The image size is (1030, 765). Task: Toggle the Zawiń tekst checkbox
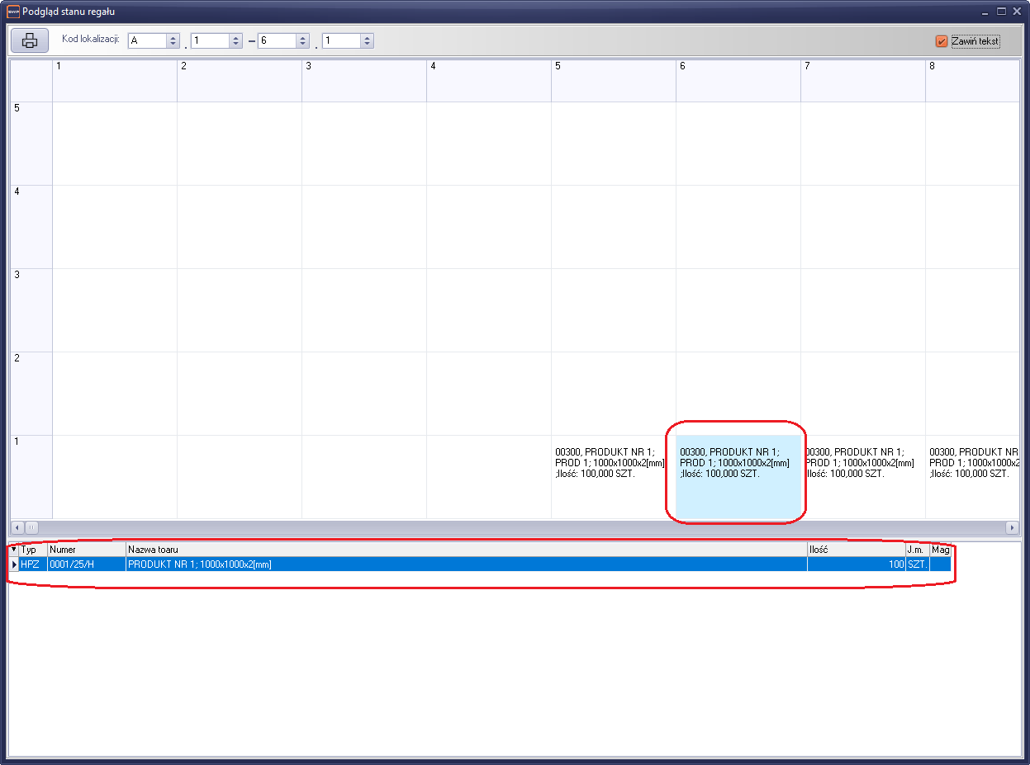click(x=942, y=41)
